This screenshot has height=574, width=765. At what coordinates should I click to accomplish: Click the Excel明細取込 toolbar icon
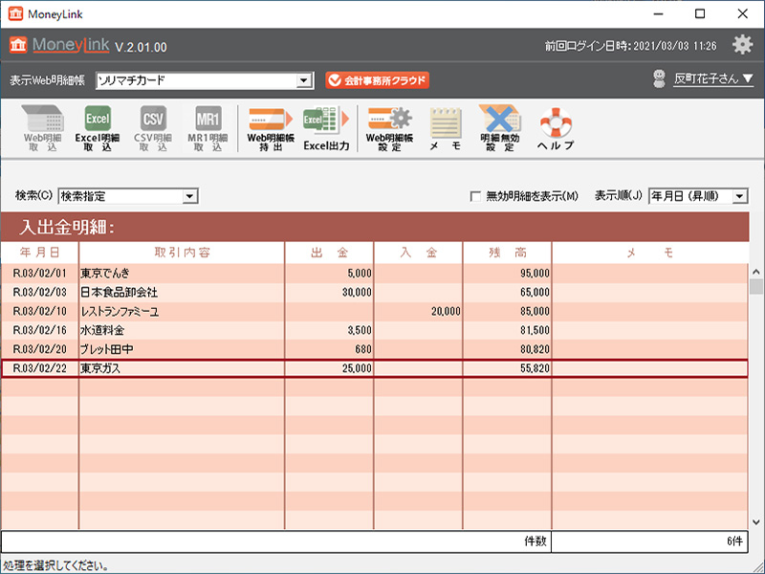[x=98, y=129]
